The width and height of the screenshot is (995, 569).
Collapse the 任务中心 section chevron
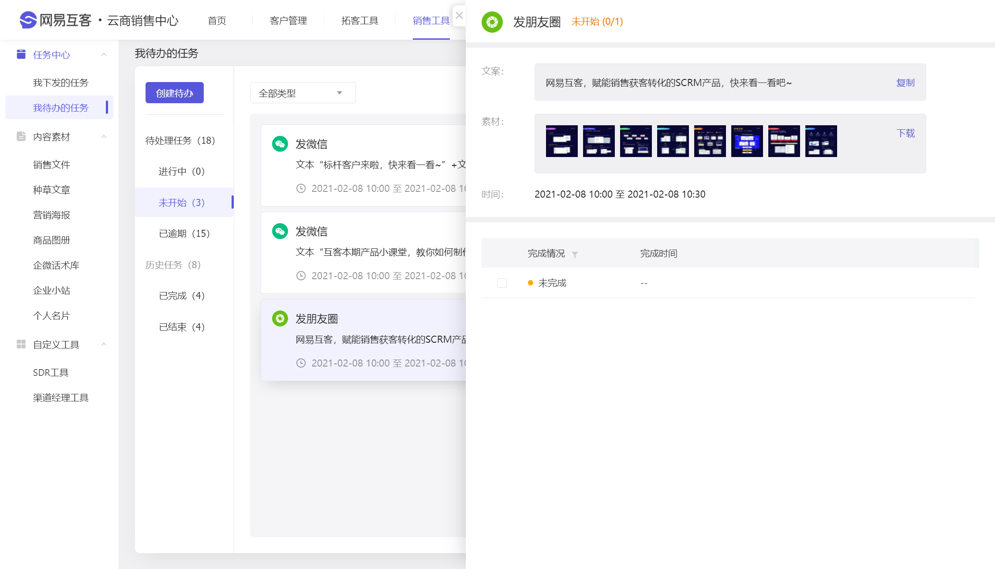[x=104, y=54]
